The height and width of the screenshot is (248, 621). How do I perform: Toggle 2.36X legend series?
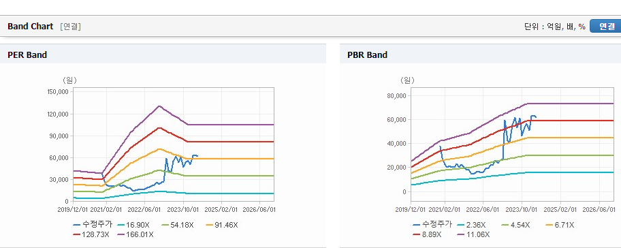tap(472, 225)
